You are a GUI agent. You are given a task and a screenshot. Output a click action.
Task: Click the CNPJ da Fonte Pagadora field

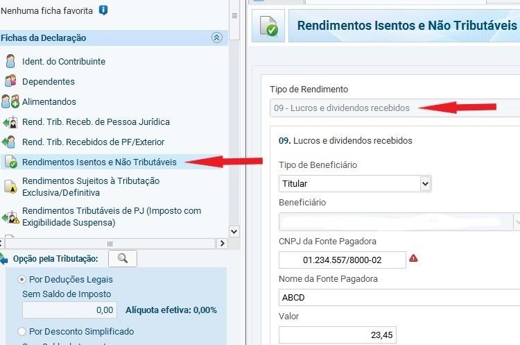[x=343, y=260]
